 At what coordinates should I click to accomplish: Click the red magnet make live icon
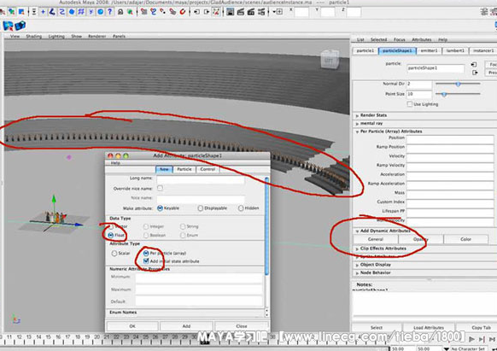click(x=183, y=12)
